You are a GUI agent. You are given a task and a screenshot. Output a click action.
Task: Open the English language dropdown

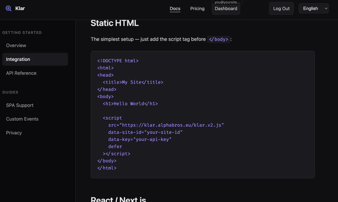pyautogui.click(x=314, y=9)
